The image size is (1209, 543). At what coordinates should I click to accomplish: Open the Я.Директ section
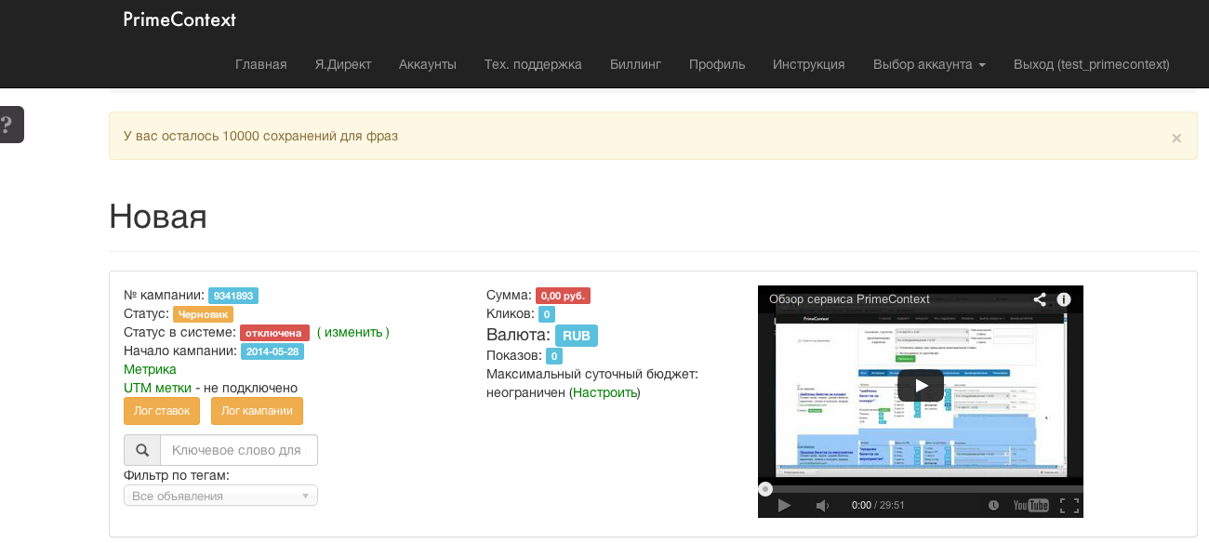[343, 64]
